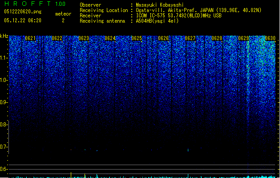Click the 0621 time marker label
The height and width of the screenshot is (178, 280).
click(x=30, y=38)
